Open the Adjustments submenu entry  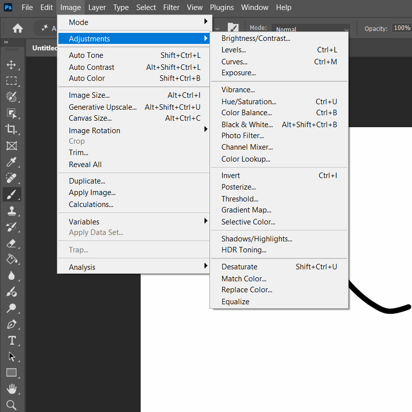(x=134, y=38)
